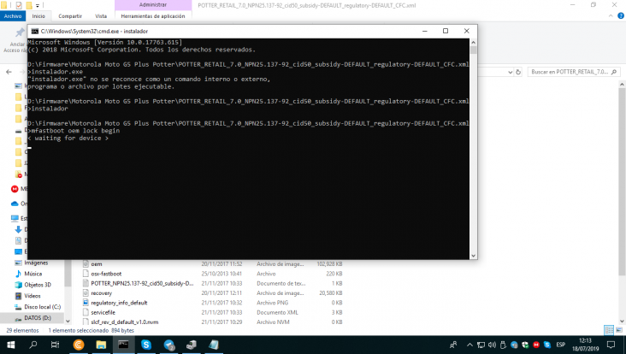Open People icon in system tray

(x=453, y=345)
